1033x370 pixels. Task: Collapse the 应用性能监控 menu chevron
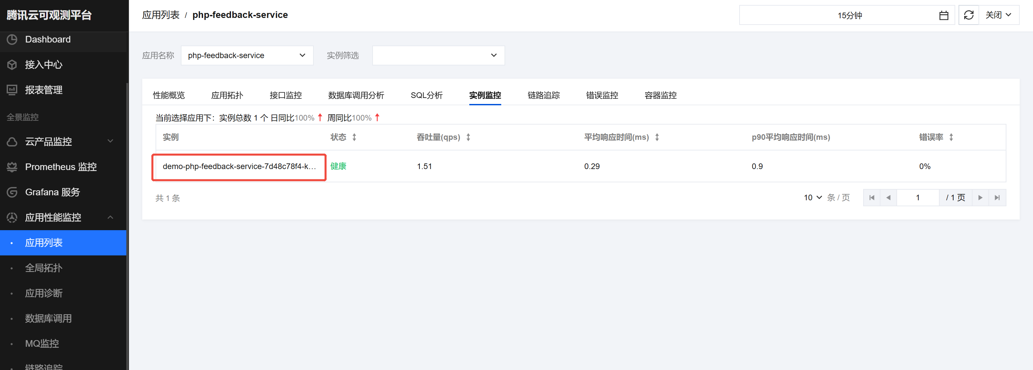pyautogui.click(x=110, y=217)
